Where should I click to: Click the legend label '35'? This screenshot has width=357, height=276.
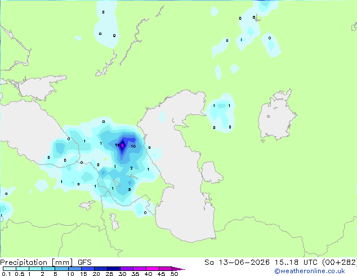coord(135,274)
